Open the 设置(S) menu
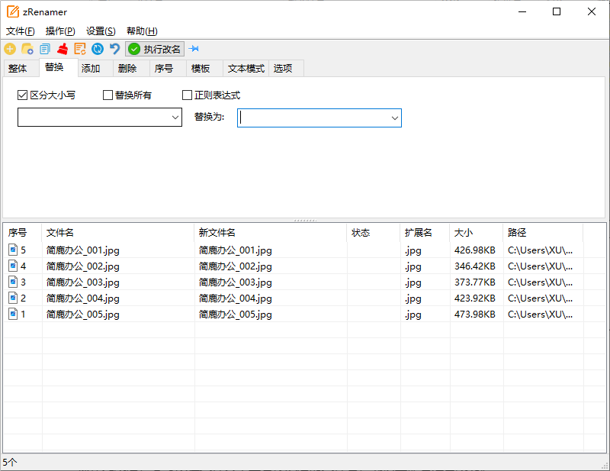 tap(101, 31)
